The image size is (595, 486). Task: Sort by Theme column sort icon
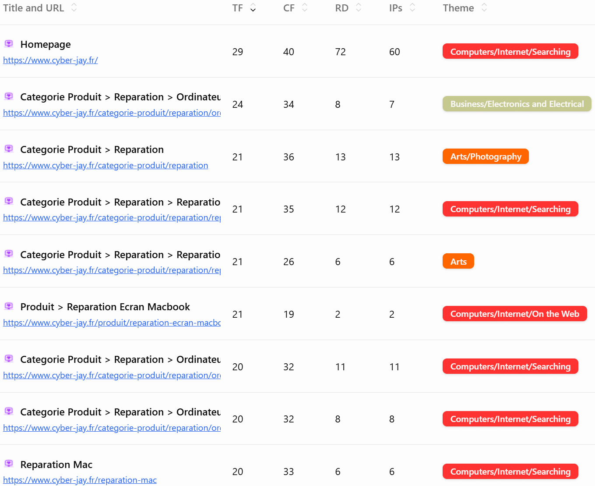click(x=484, y=8)
